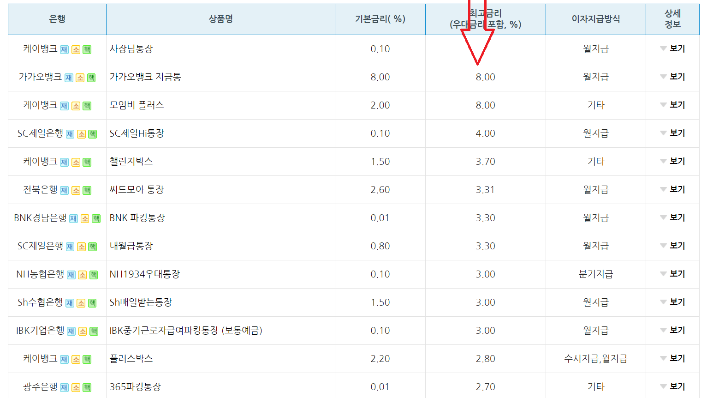713x398 pixels.
Task: Select product name 카카오뱅크 저금통
Action: tap(145, 77)
